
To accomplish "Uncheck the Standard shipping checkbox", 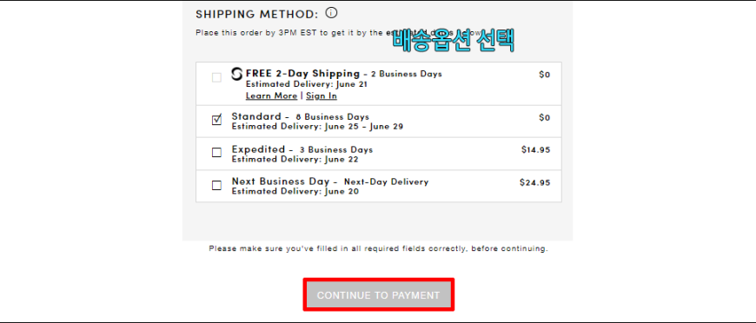I will pyautogui.click(x=217, y=120).
